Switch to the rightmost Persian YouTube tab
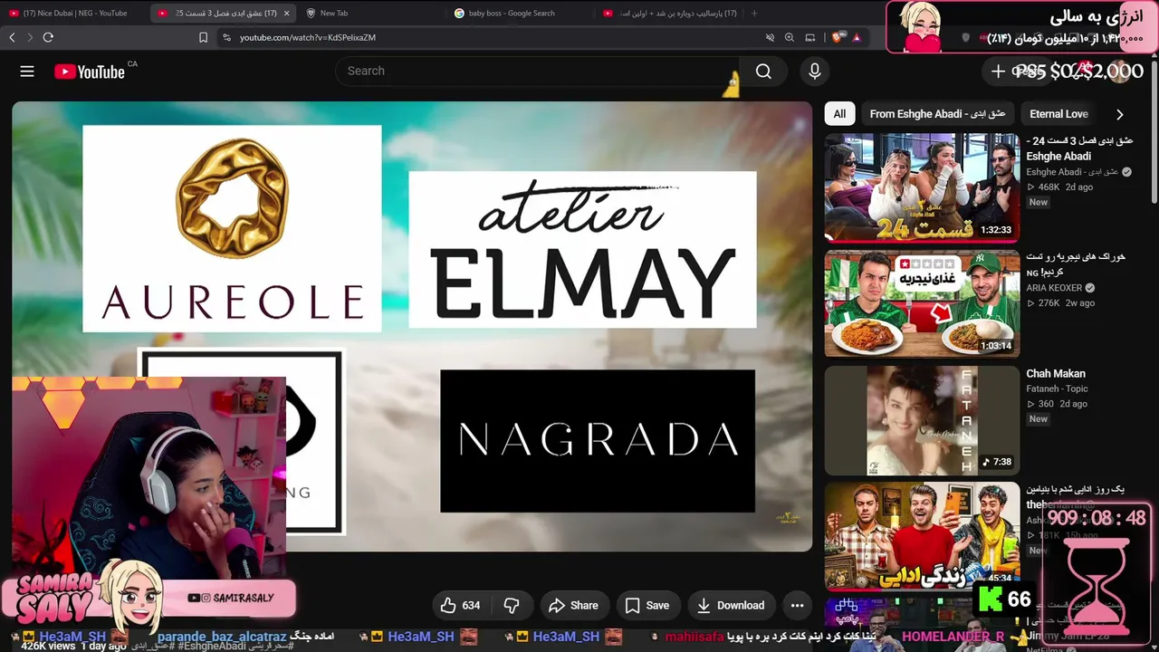 coord(668,13)
